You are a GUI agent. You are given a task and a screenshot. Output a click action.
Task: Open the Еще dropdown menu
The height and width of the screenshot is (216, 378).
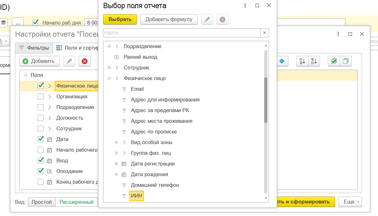350,202
